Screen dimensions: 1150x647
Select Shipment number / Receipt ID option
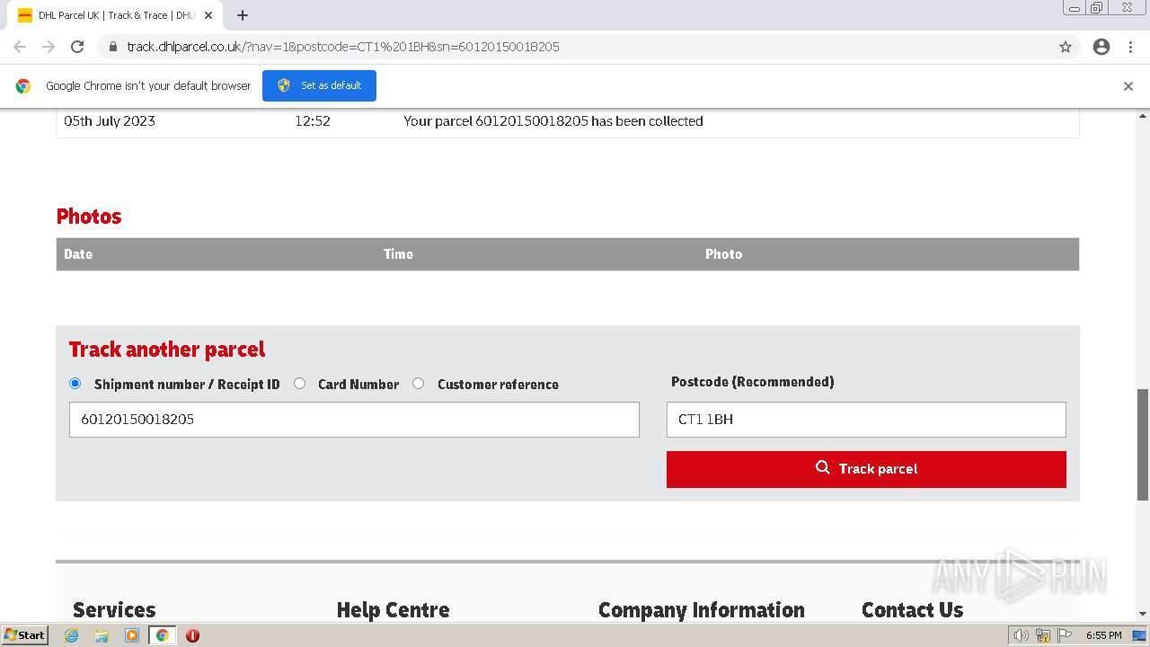point(75,383)
